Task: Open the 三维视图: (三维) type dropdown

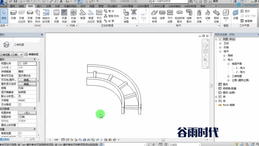Action: point(11,55)
